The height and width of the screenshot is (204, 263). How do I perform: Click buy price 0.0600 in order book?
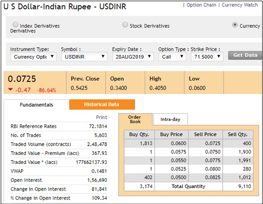tap(178, 143)
